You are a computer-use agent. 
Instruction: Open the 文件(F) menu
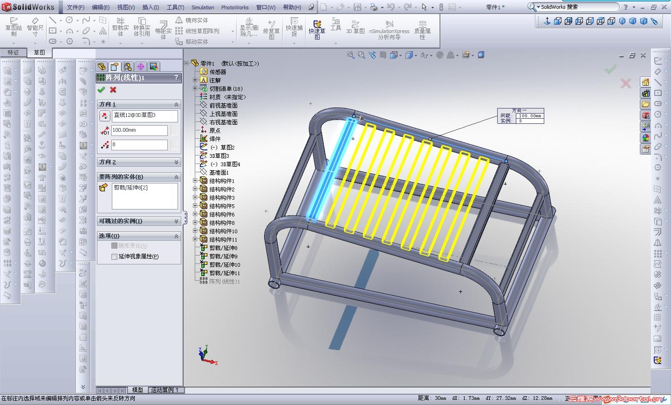[75, 7]
